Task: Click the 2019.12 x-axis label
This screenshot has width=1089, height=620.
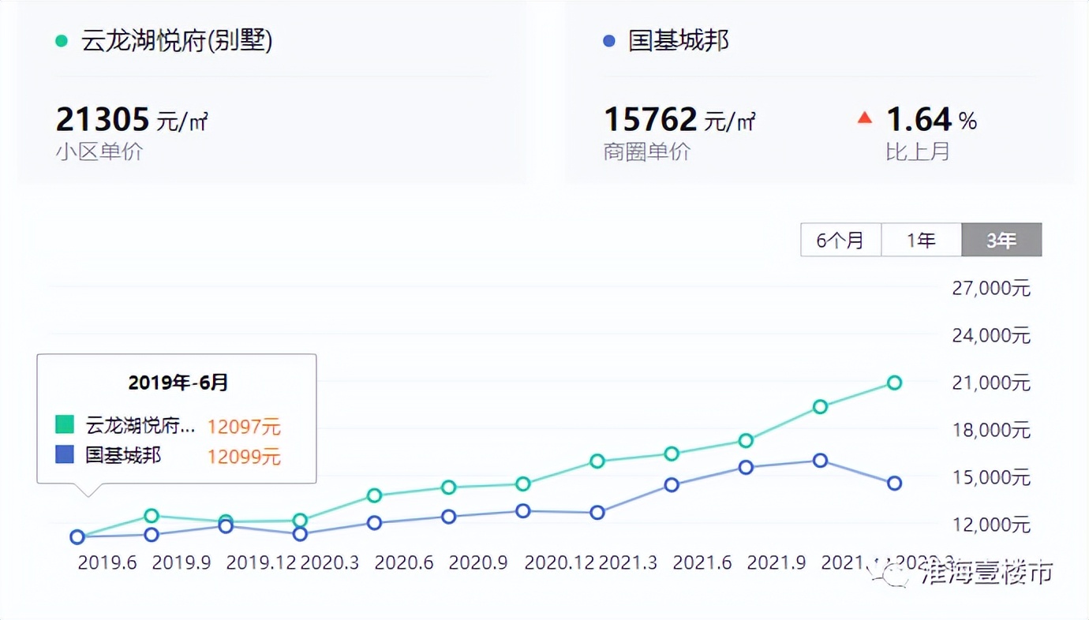Action: click(x=261, y=563)
